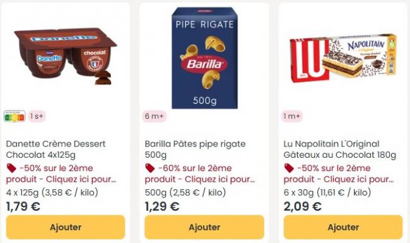Click the 6 m+ shelf-life badge
The height and width of the screenshot is (243, 410).
[x=155, y=116]
